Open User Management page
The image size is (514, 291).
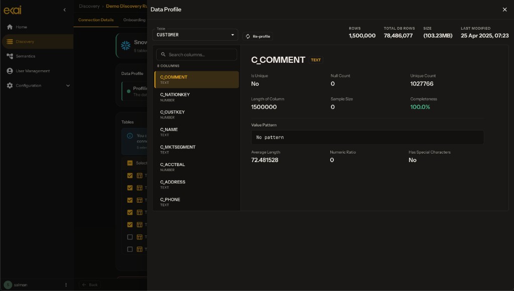tap(37, 71)
